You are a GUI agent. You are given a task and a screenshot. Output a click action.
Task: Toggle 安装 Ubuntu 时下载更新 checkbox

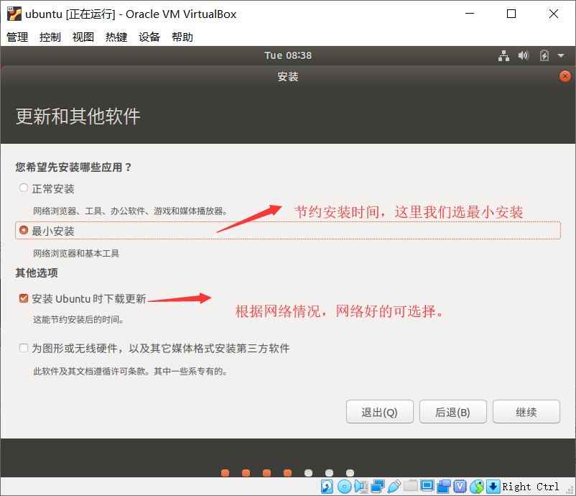point(24,298)
